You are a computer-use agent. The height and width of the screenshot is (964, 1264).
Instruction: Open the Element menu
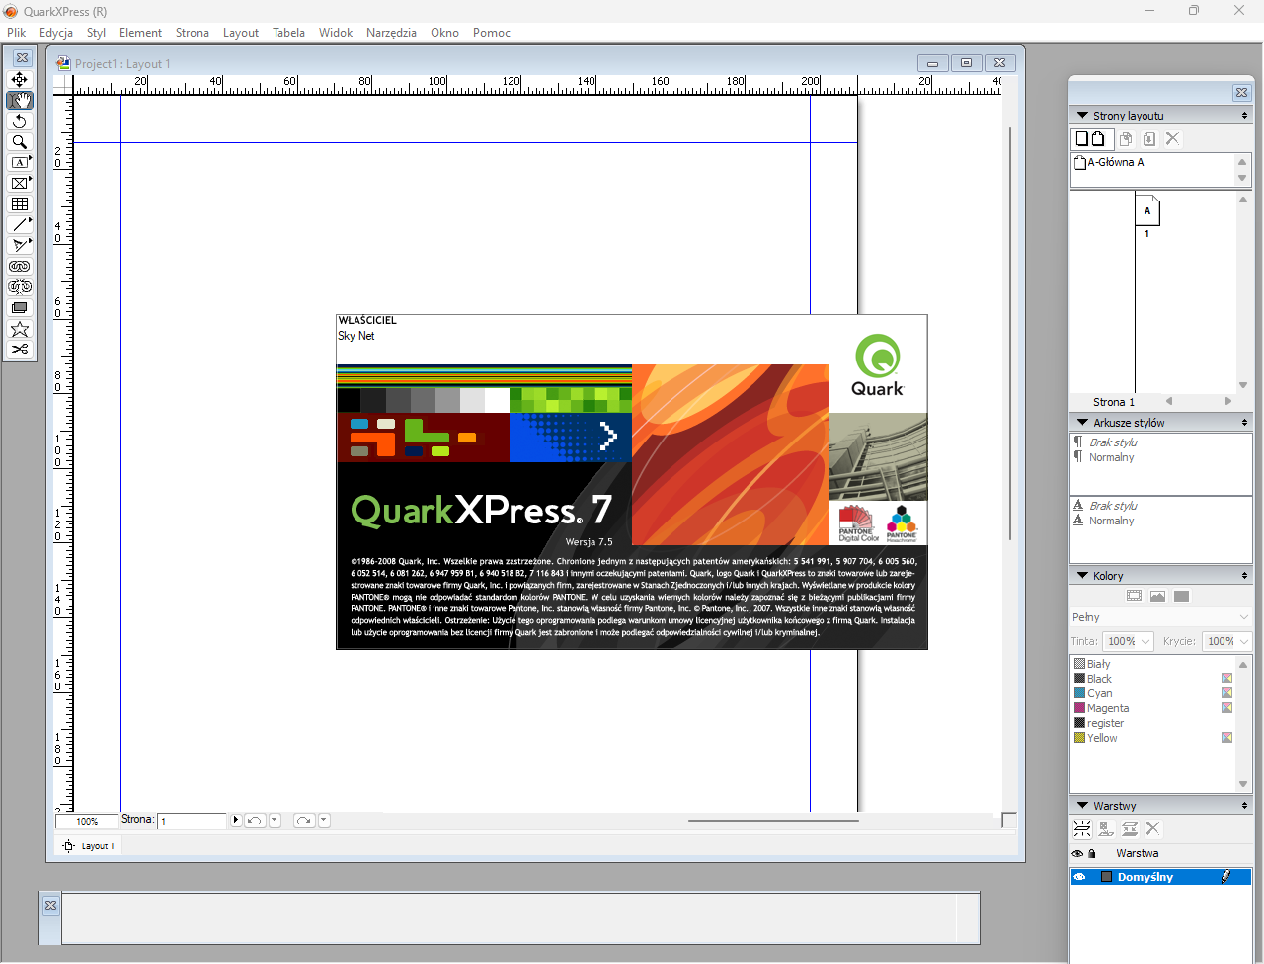[141, 33]
